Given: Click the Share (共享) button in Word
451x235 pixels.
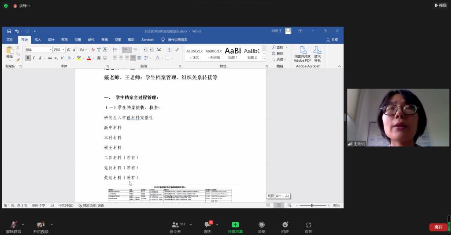Looking at the screenshot, I should point(333,40).
